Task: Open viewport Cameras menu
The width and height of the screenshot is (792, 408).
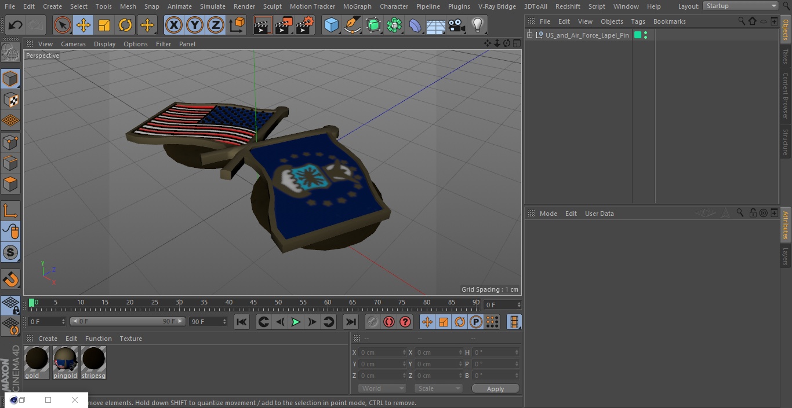Action: pos(73,44)
